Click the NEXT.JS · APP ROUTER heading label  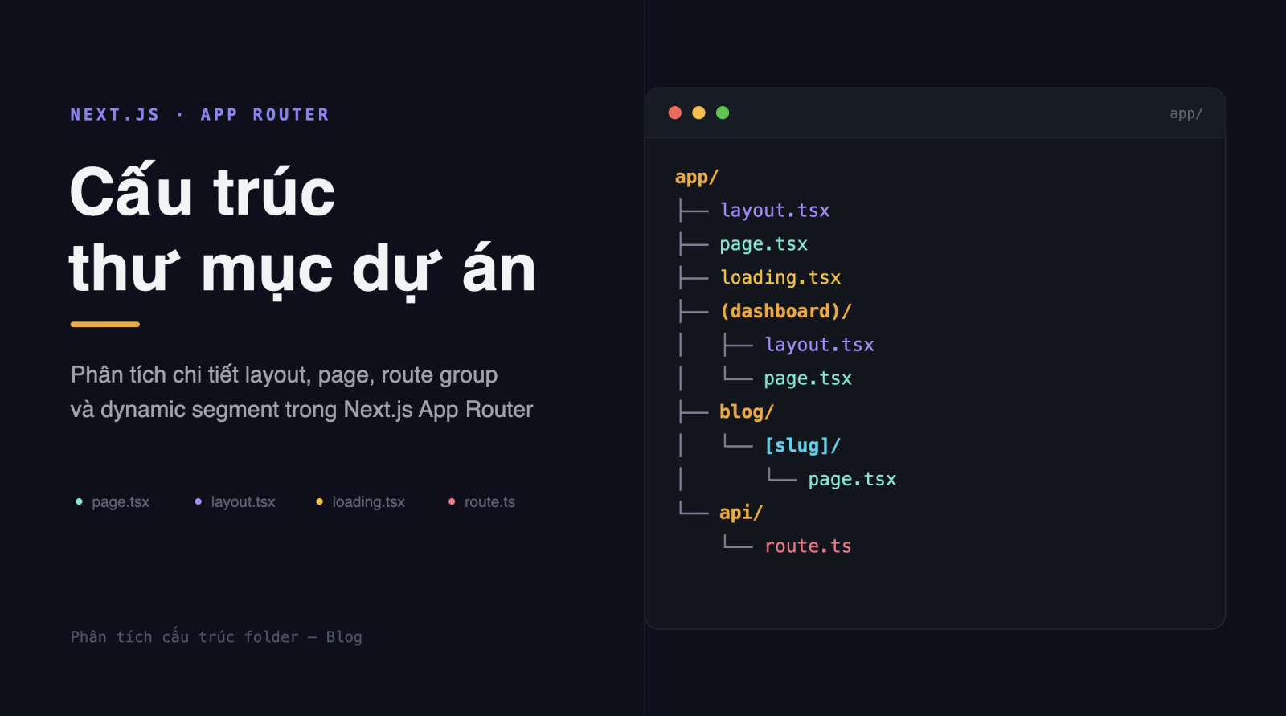(200, 115)
